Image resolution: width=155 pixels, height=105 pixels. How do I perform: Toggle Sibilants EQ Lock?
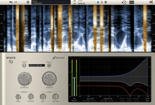tap(111, 101)
